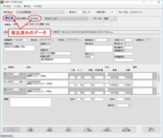Click the 取引先名 text box
The image size is (163, 138).
(99, 49)
